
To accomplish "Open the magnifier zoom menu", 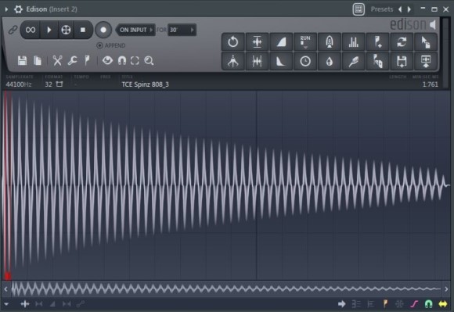I will point(149,61).
